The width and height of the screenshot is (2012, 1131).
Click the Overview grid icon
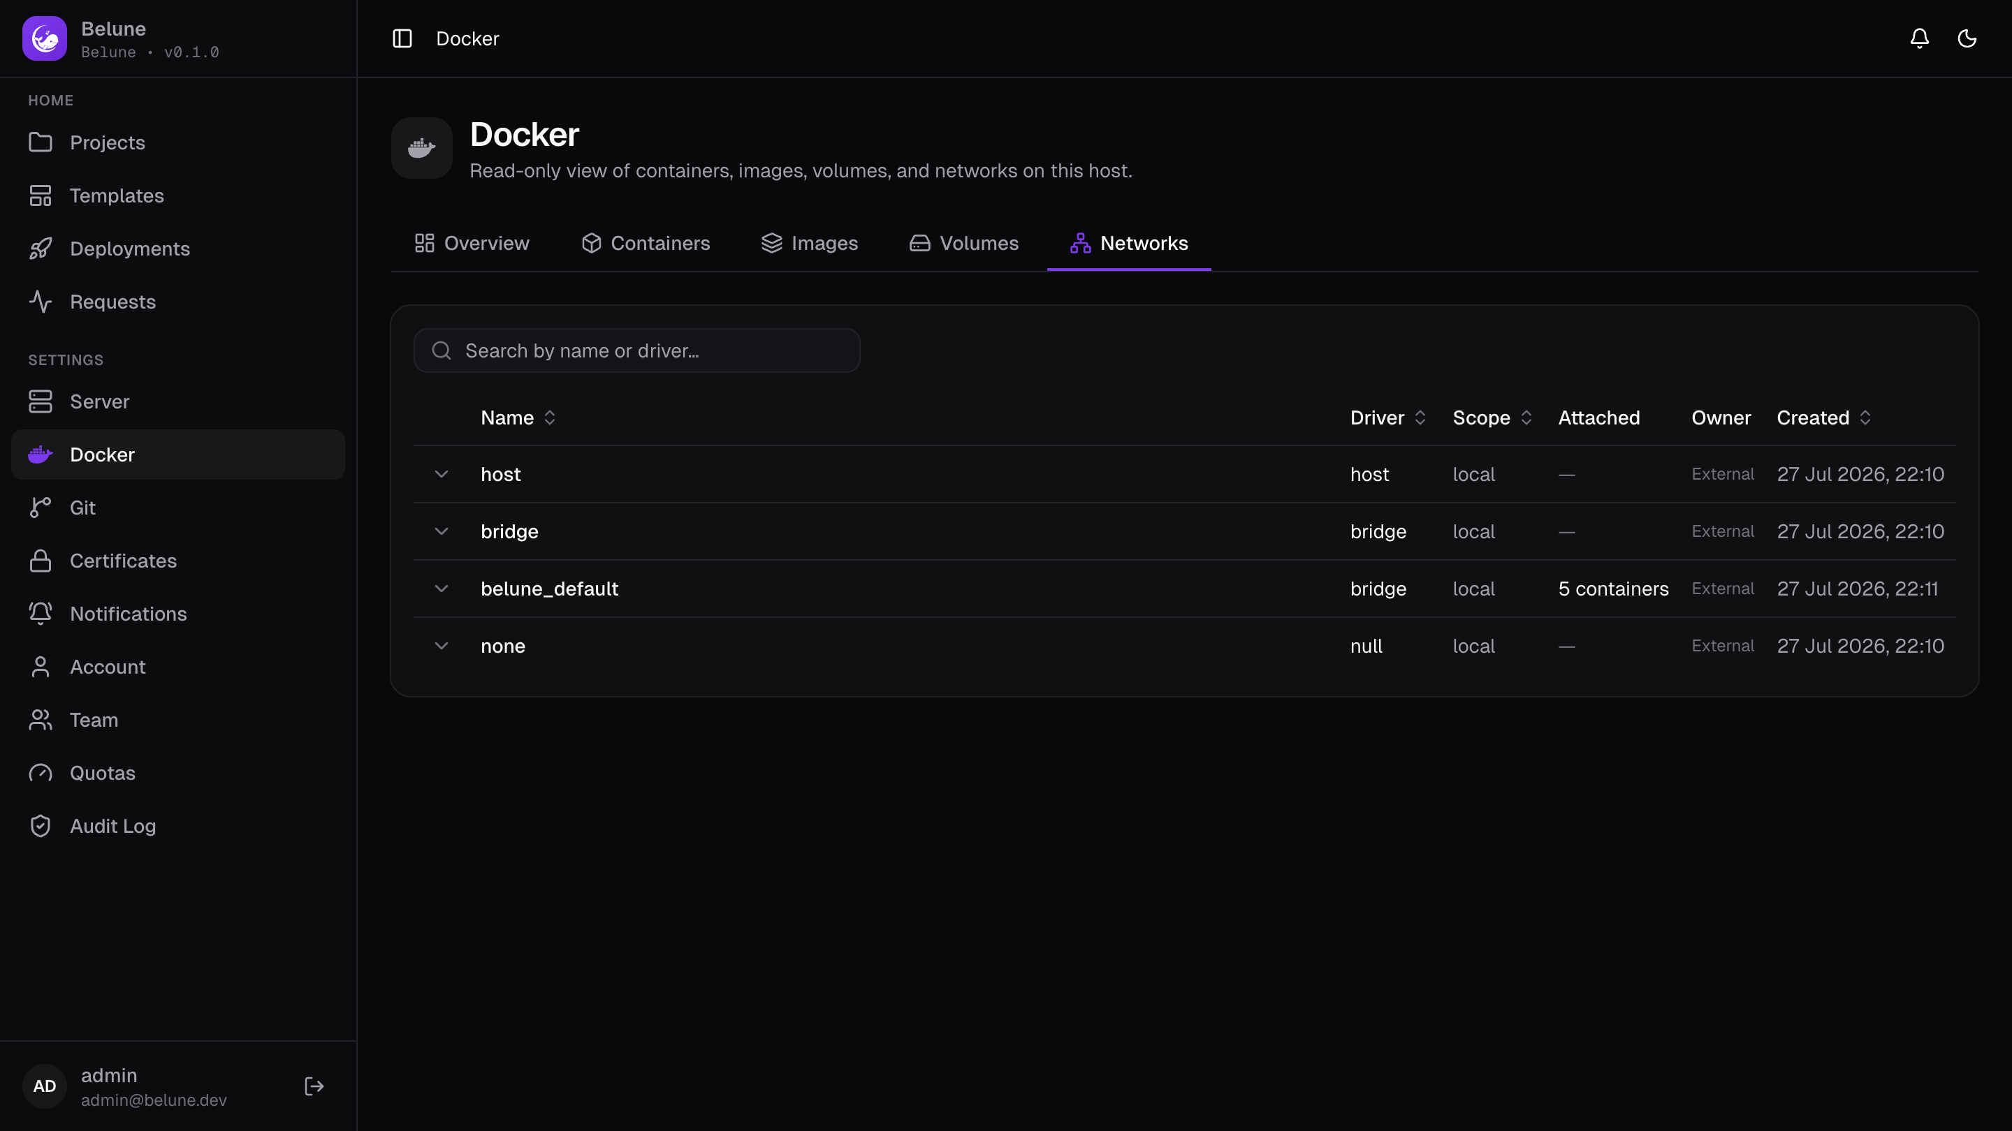tap(424, 244)
